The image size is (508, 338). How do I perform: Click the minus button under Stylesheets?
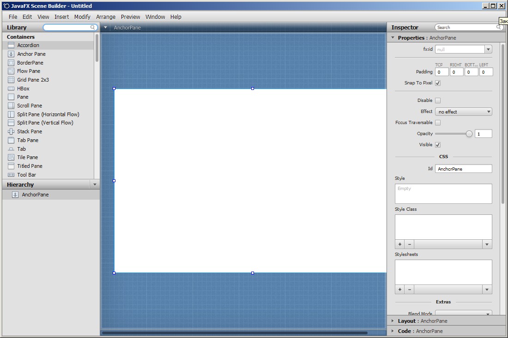tap(409, 290)
